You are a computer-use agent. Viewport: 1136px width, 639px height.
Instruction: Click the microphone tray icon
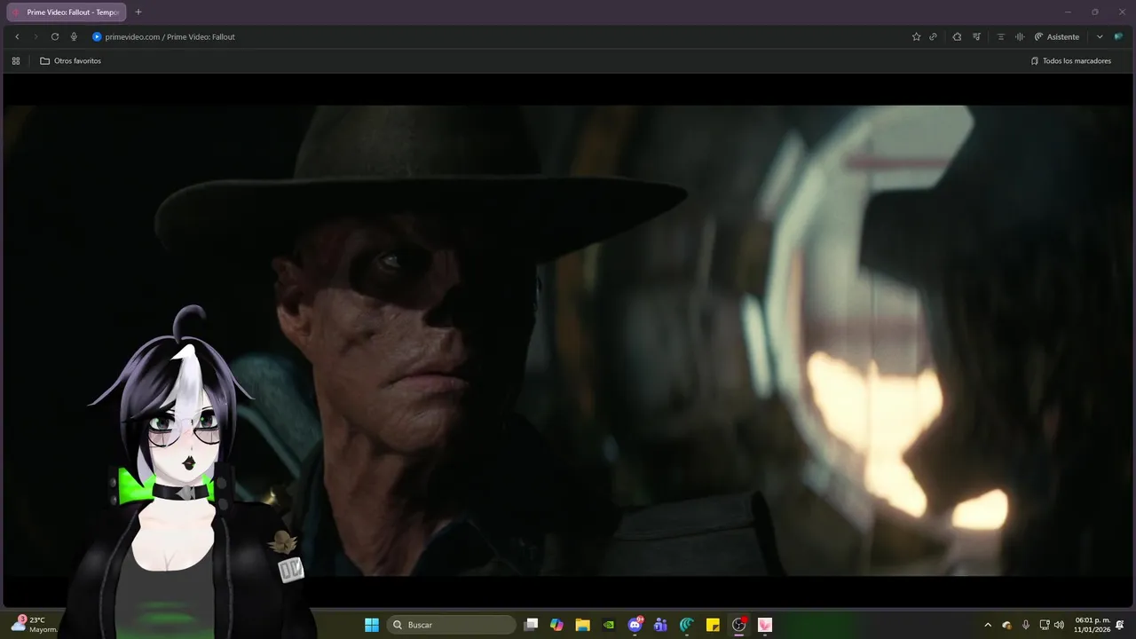pos(1026,625)
